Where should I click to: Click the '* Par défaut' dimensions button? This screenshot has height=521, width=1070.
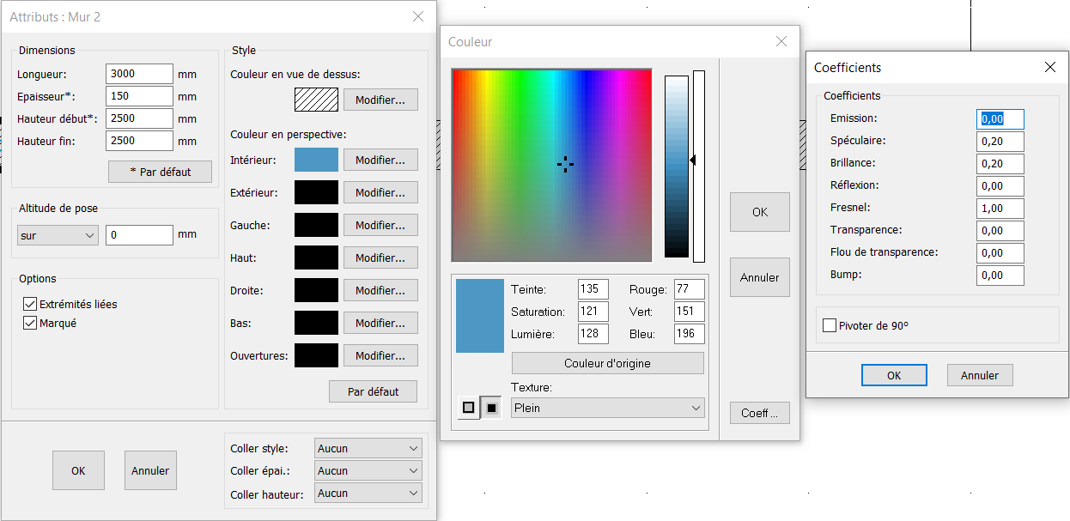click(160, 172)
